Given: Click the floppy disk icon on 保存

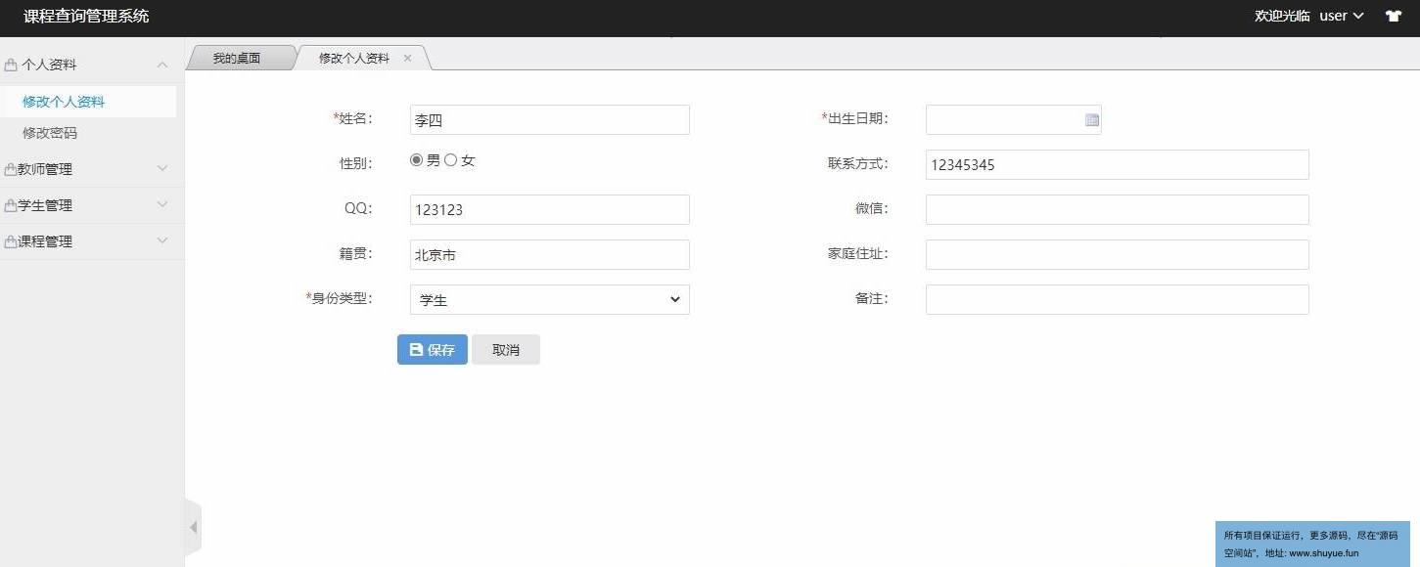Looking at the screenshot, I should 416,350.
